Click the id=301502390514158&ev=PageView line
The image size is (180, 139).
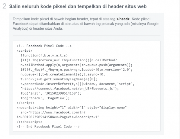click(x=58, y=117)
